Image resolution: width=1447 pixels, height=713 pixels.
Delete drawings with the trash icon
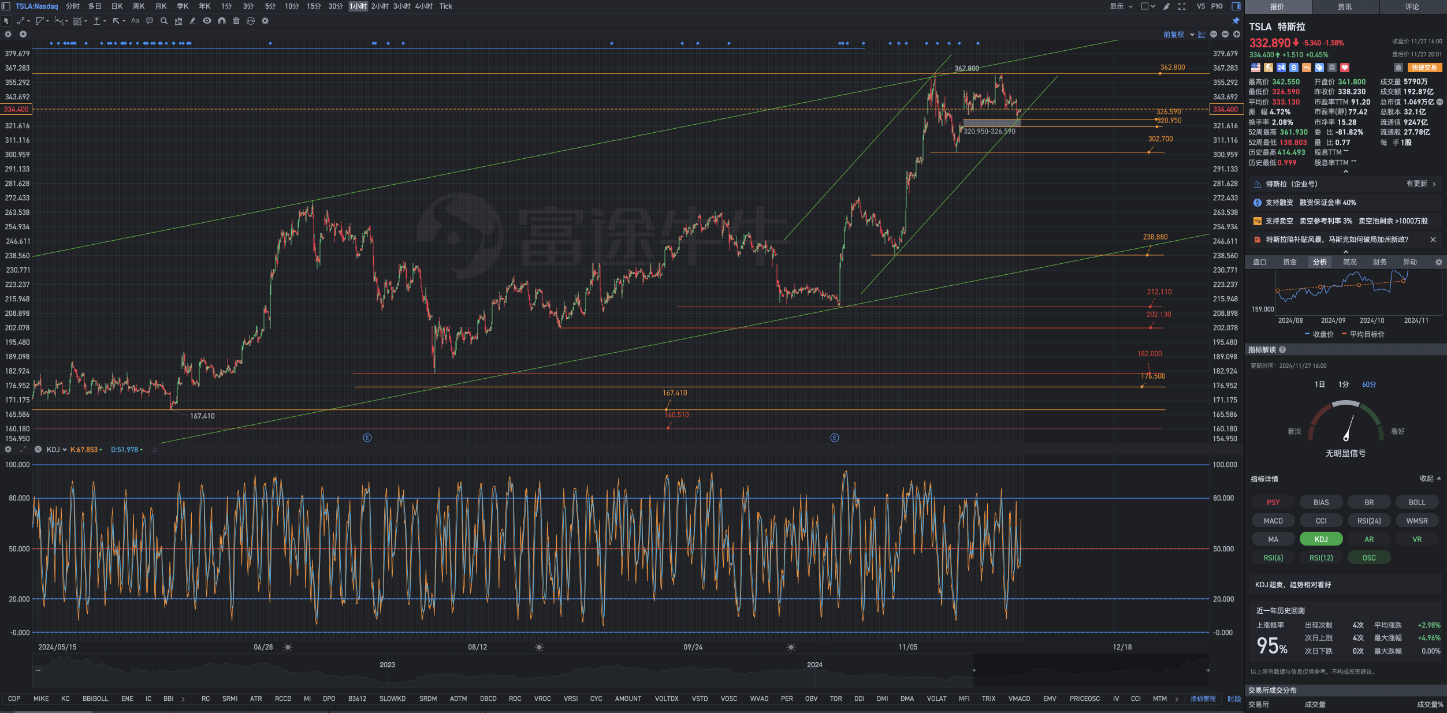point(236,21)
